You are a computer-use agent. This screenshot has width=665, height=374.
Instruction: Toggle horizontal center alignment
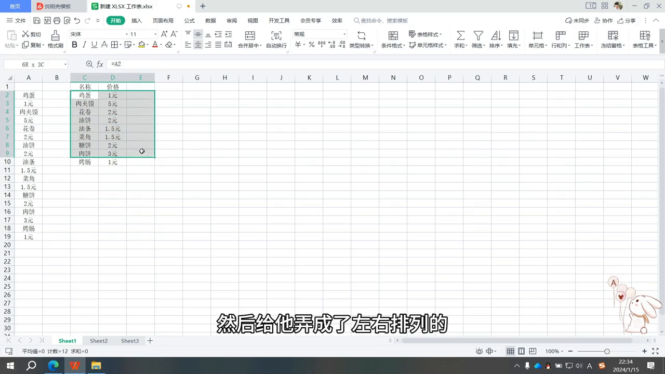pyautogui.click(x=198, y=45)
